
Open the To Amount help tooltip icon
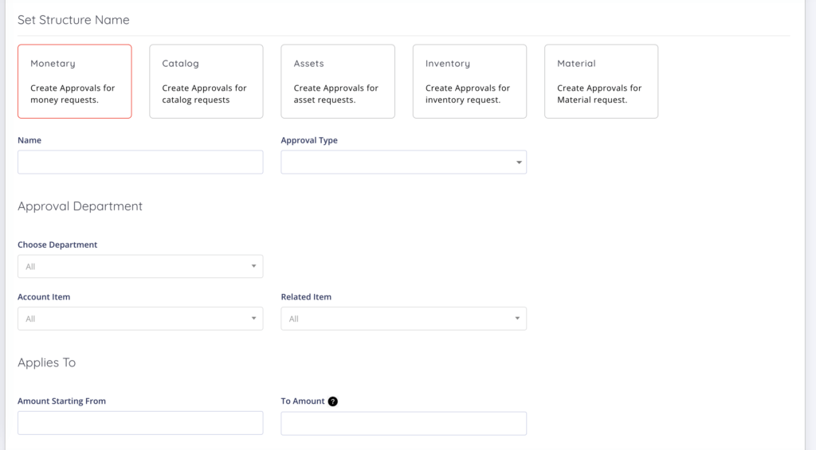pos(333,401)
